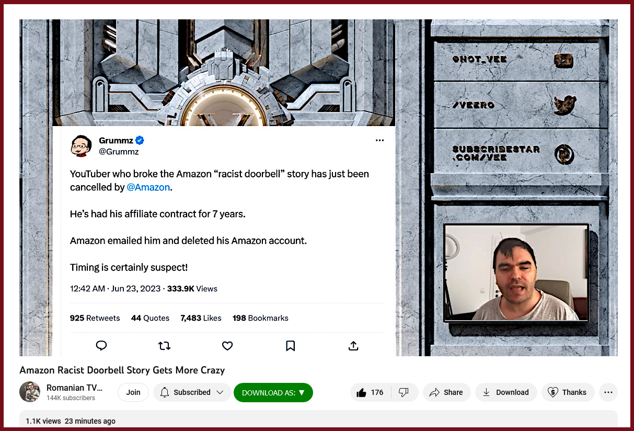Image resolution: width=634 pixels, height=431 pixels.
Task: Click the @Grummz handle
Action: (x=119, y=152)
